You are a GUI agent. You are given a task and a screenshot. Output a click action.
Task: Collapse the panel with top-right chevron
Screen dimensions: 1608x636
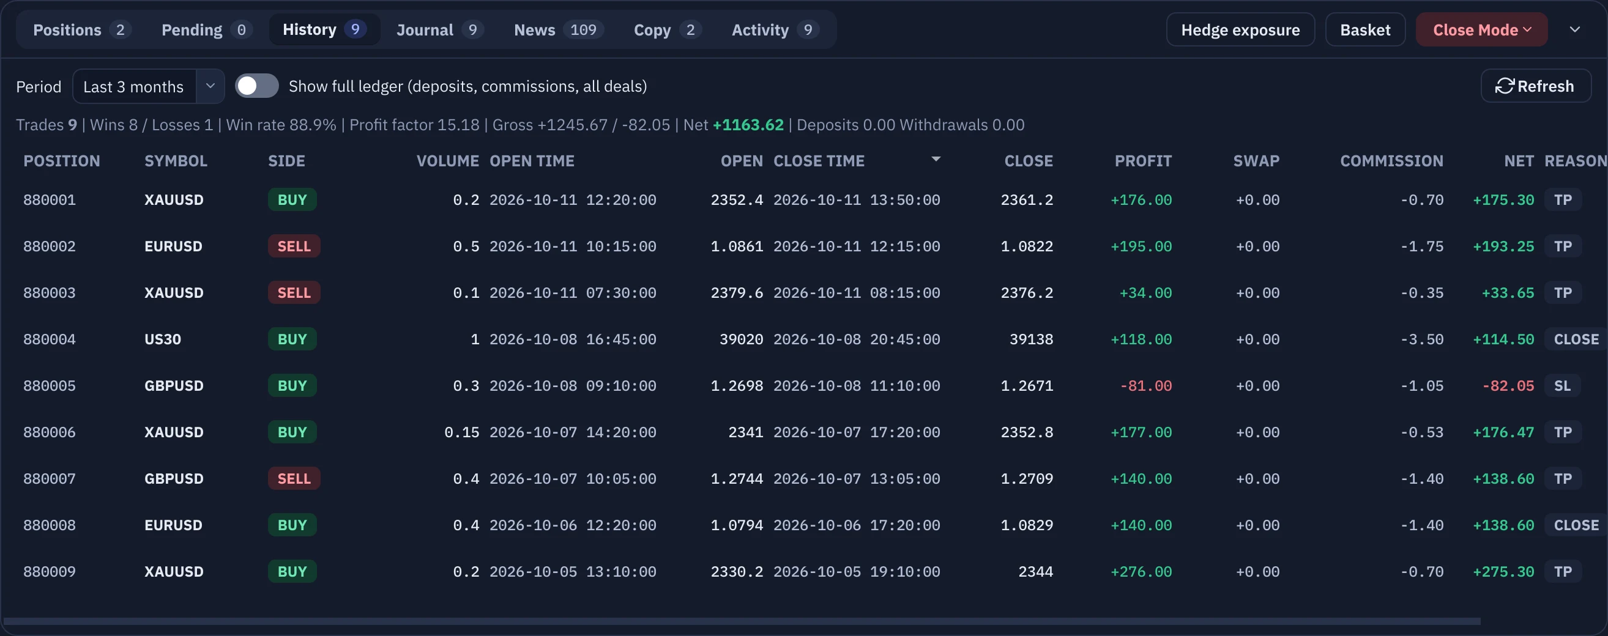[1575, 30]
